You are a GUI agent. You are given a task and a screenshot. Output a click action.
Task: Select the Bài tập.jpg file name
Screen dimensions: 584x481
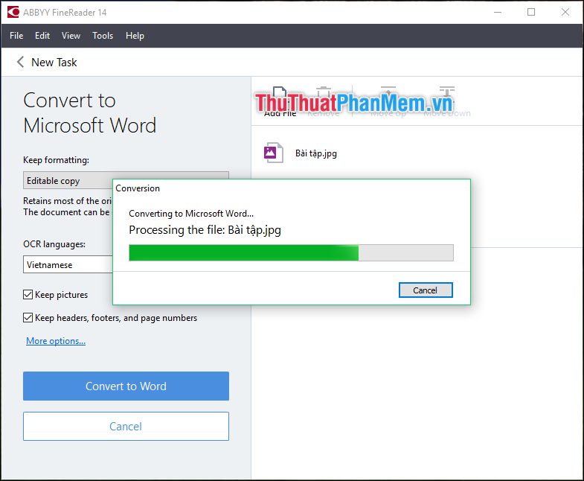316,153
